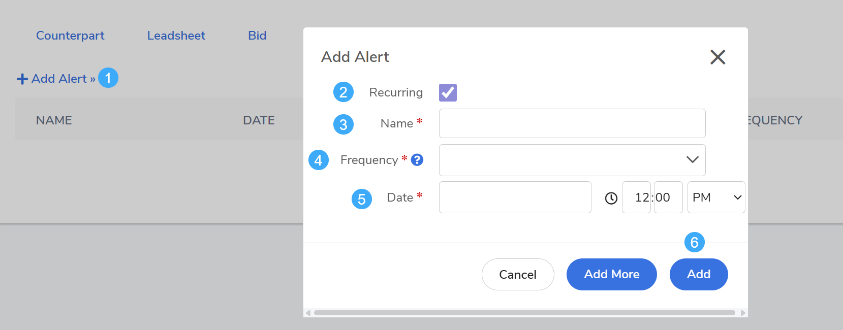
Task: Open the Bid tab
Action: (x=257, y=36)
